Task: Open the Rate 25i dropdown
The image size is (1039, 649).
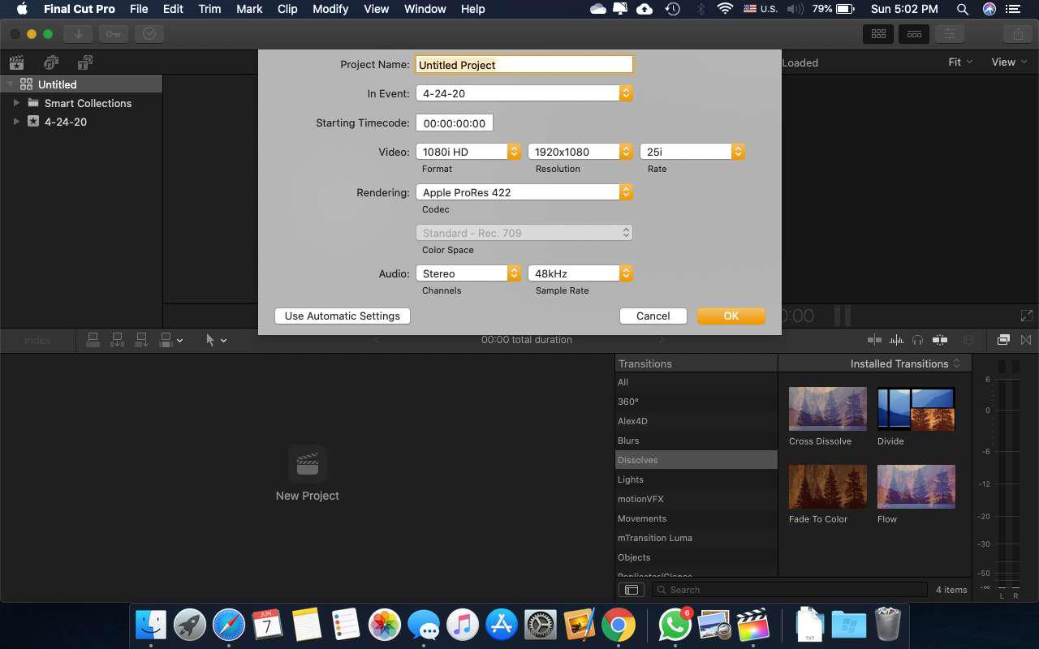Action: (692, 152)
